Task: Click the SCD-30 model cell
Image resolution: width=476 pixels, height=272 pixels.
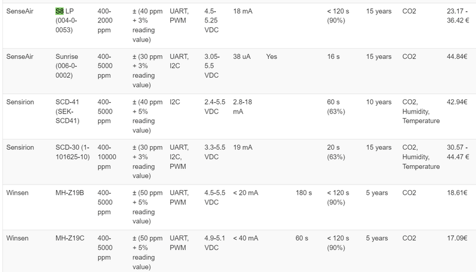Action: coord(73,152)
